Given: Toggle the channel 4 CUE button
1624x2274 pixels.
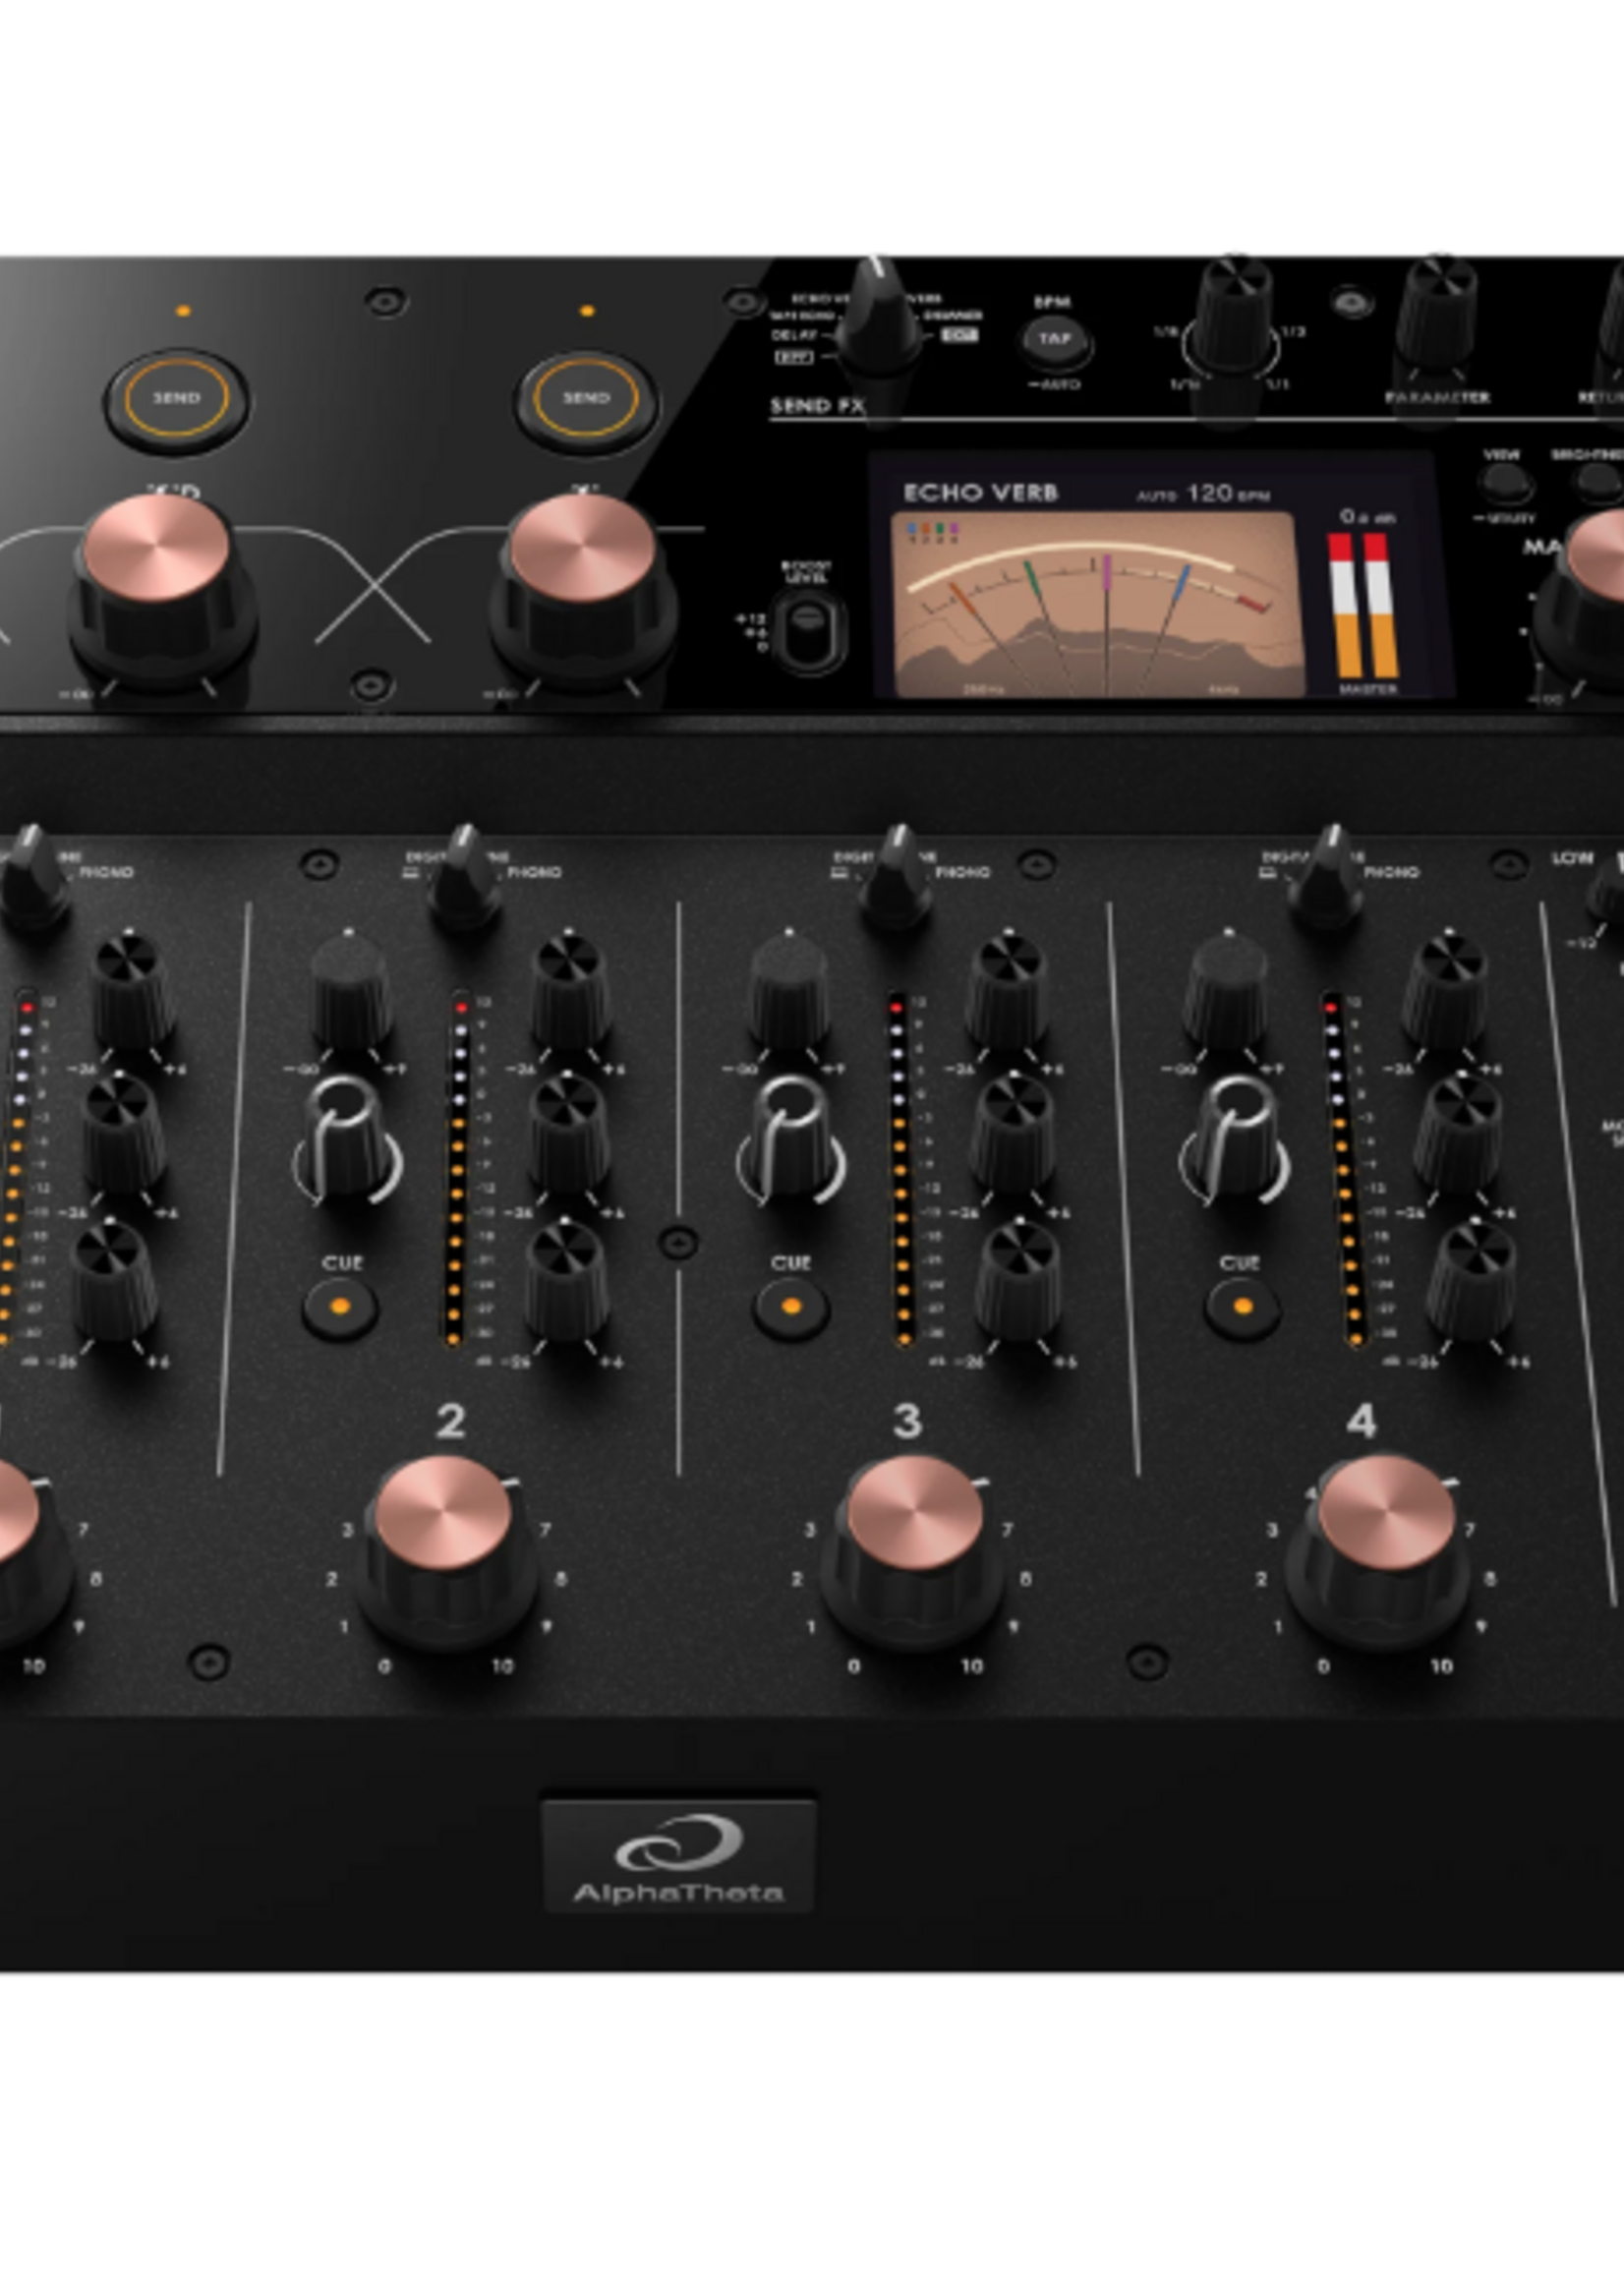Looking at the screenshot, I should point(1243,1306).
